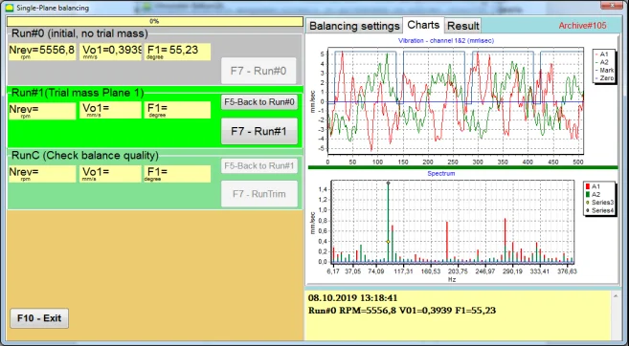Click the RunC Nrev field

pos(42,174)
